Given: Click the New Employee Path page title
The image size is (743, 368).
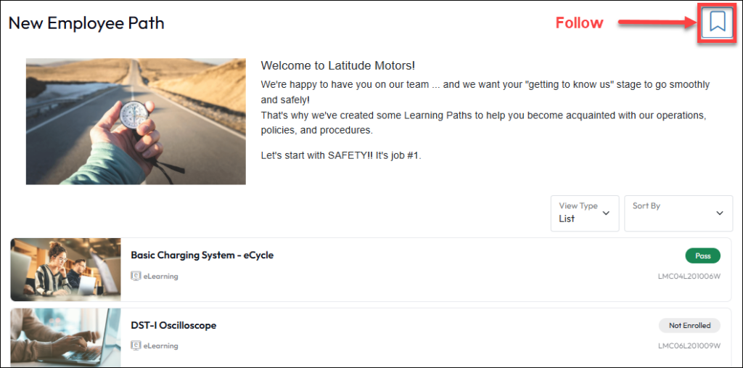Looking at the screenshot, I should (86, 23).
